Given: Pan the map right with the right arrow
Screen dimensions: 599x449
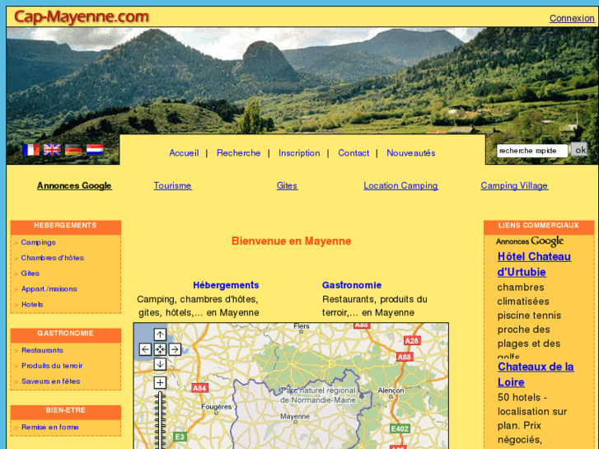Looking at the screenshot, I should tap(175, 349).
